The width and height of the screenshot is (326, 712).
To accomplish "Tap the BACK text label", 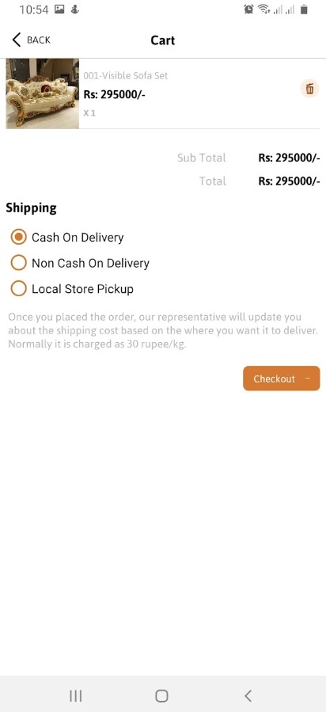I will (x=39, y=40).
